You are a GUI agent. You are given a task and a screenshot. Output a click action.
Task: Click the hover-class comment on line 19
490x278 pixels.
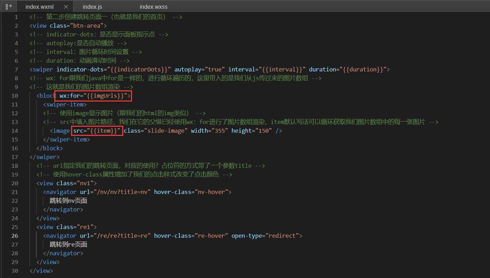coord(134,174)
